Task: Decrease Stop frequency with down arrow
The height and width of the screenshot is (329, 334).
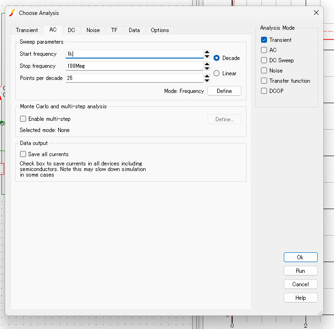Action: (x=207, y=68)
